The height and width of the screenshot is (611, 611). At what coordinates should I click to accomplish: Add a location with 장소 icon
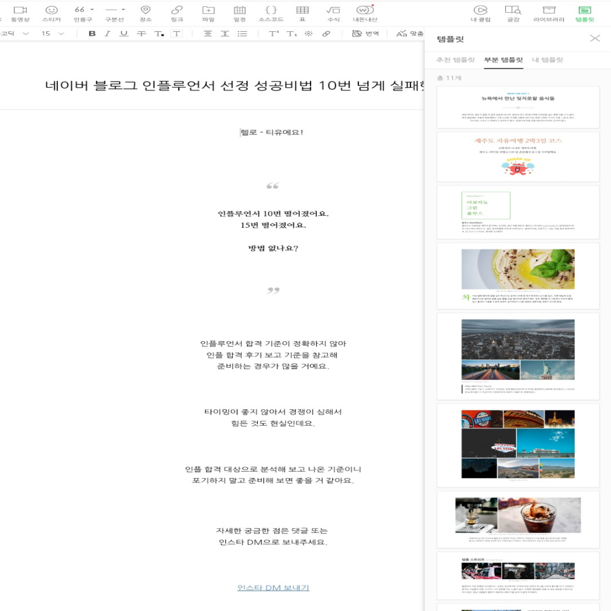click(x=145, y=13)
